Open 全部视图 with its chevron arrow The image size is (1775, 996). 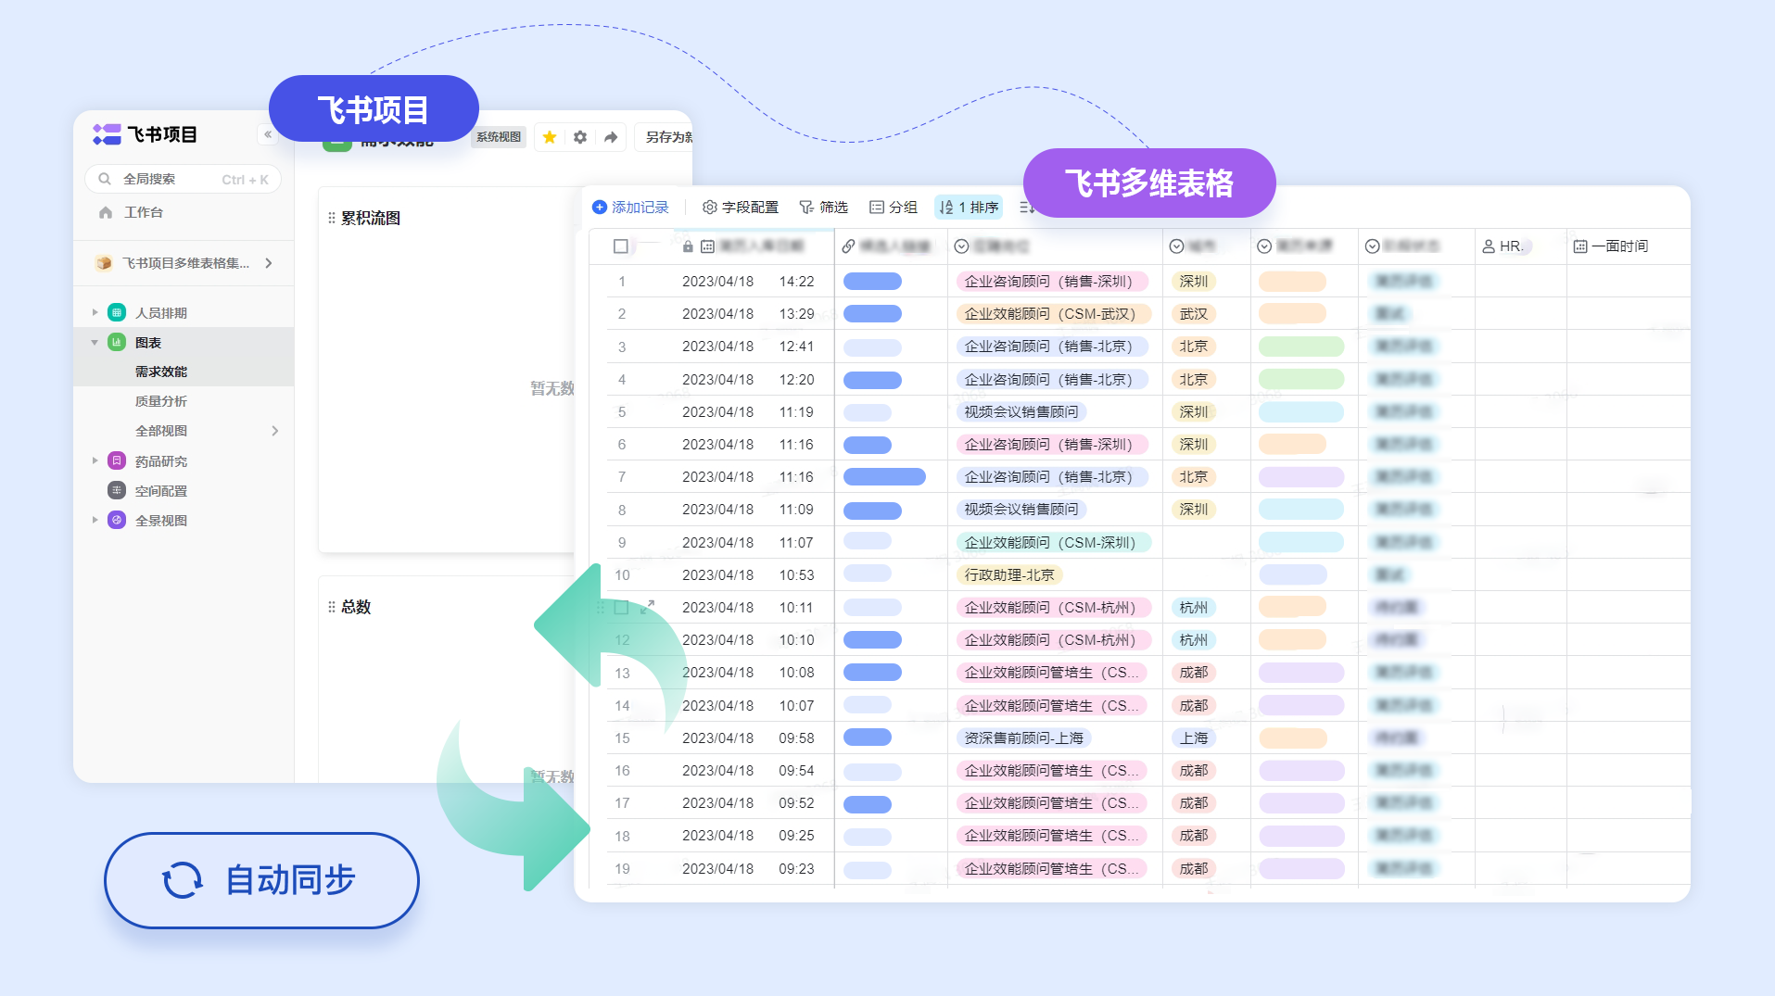[274, 430]
